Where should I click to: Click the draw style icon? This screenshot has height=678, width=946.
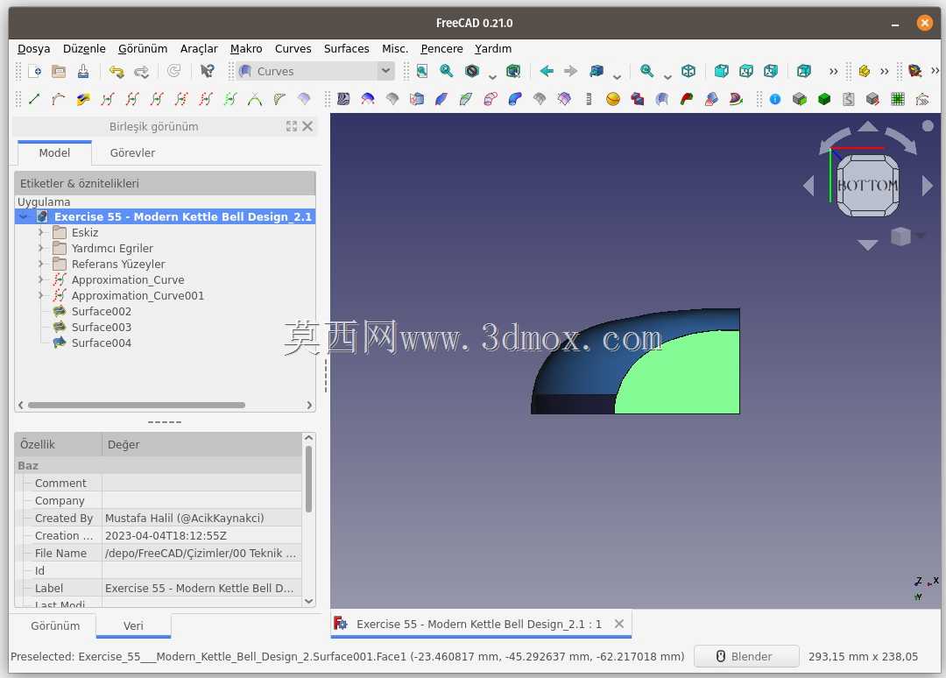472,71
